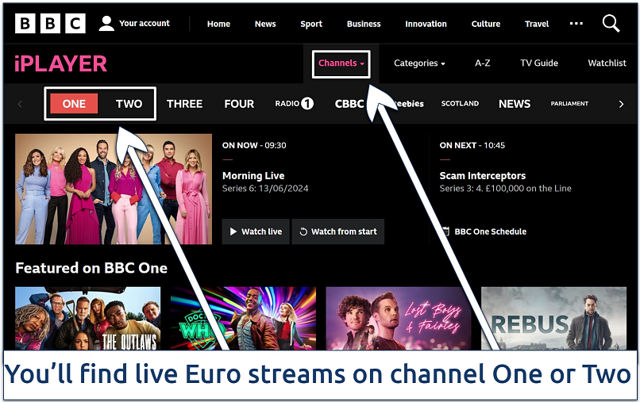Viewport: 640px width, 402px height.
Task: Go to Business in top navigation
Action: tap(364, 24)
